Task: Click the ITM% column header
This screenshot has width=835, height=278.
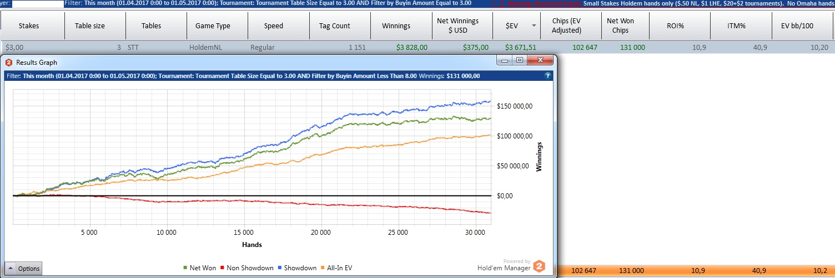Action: pos(737,26)
